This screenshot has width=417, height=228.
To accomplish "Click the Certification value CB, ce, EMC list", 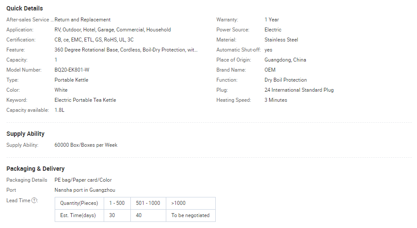I will [x=94, y=40].
